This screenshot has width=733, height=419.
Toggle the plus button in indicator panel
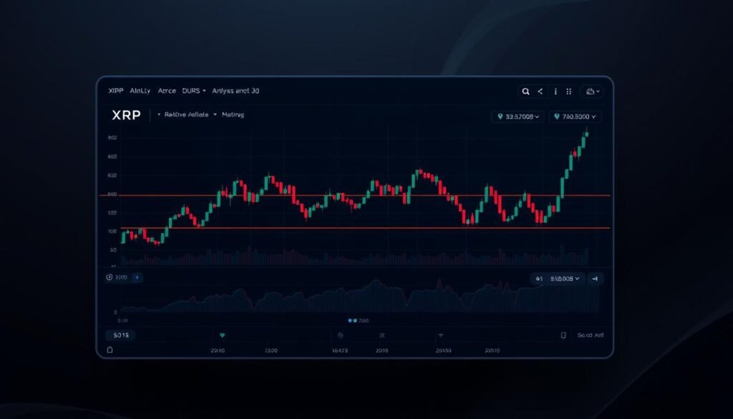coord(137,277)
